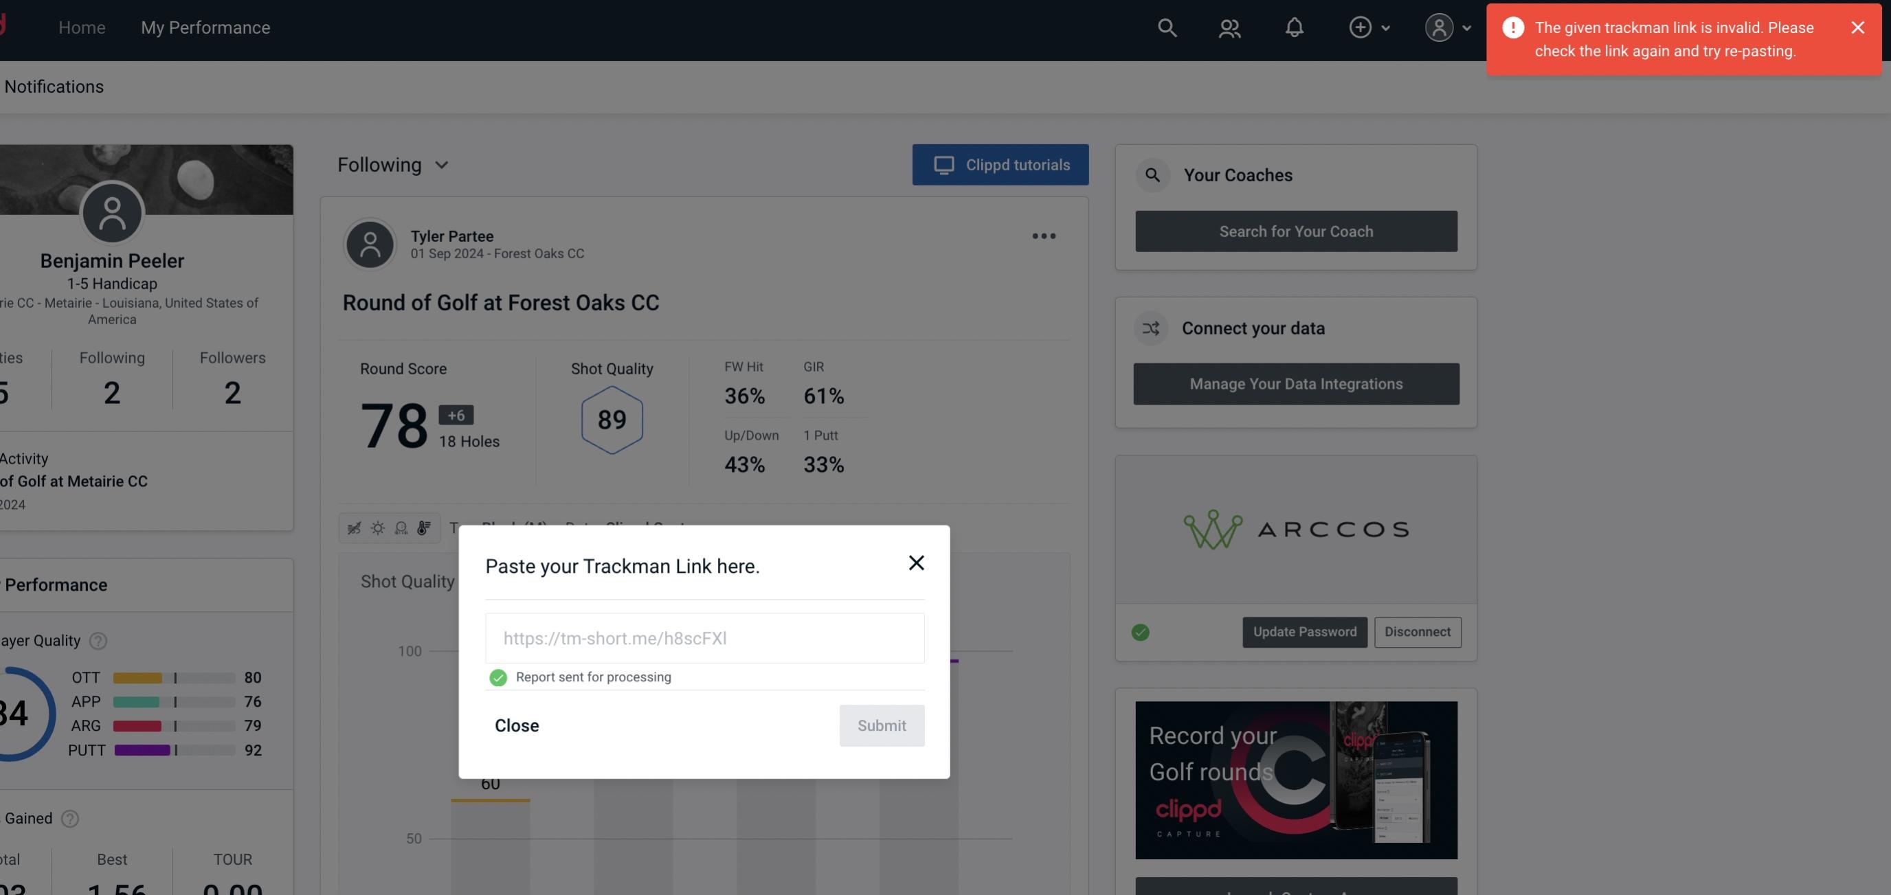
Task: Expand the add content dropdown arrow
Action: click(1386, 27)
